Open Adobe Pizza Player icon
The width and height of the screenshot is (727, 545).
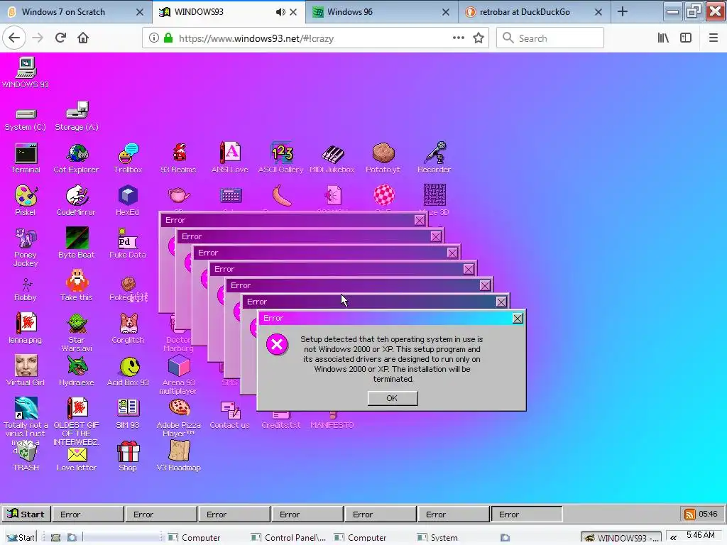(178, 417)
